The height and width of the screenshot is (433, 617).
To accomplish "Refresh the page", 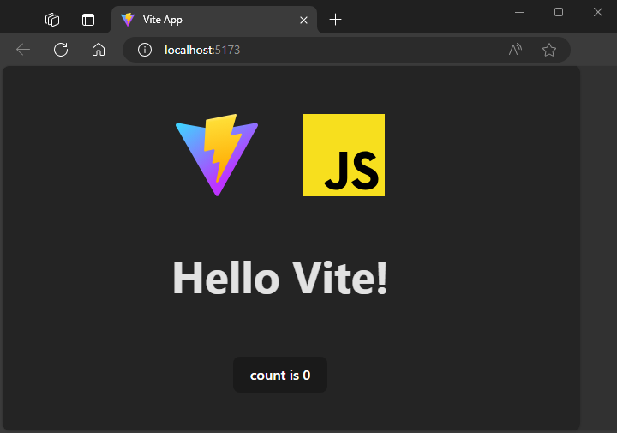I will (61, 50).
